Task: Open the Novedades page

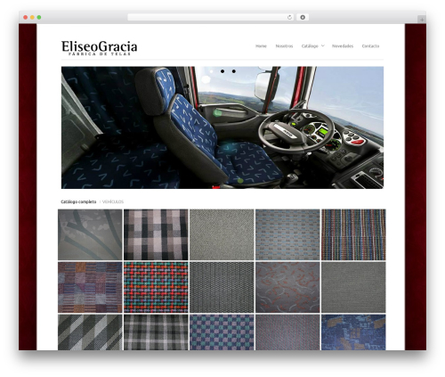Action: click(343, 46)
